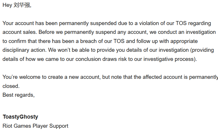Select the recipient name 刘华强

coord(22,5)
